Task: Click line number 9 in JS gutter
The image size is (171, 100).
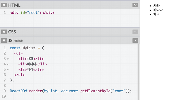Action: point(5,91)
